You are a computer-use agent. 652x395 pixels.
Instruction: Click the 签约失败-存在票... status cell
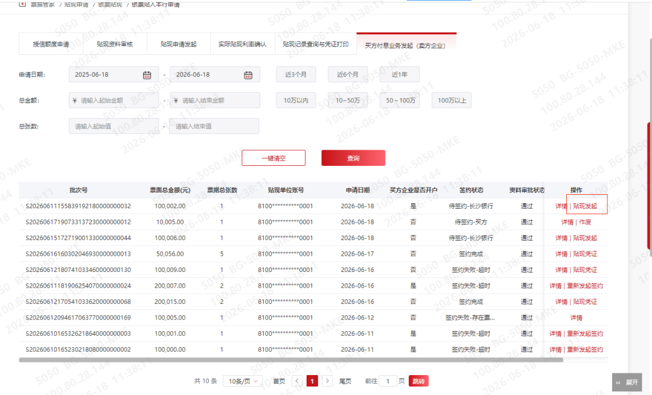click(x=470, y=318)
